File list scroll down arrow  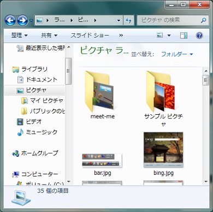coord(206,181)
